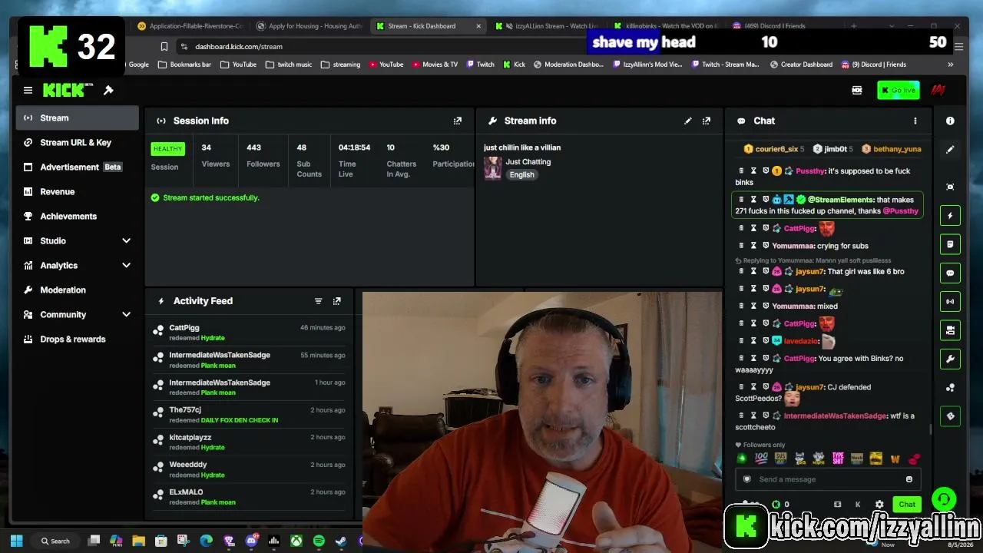Pop out the Stream info panel
Viewport: 983px width, 553px height.
[x=707, y=121]
